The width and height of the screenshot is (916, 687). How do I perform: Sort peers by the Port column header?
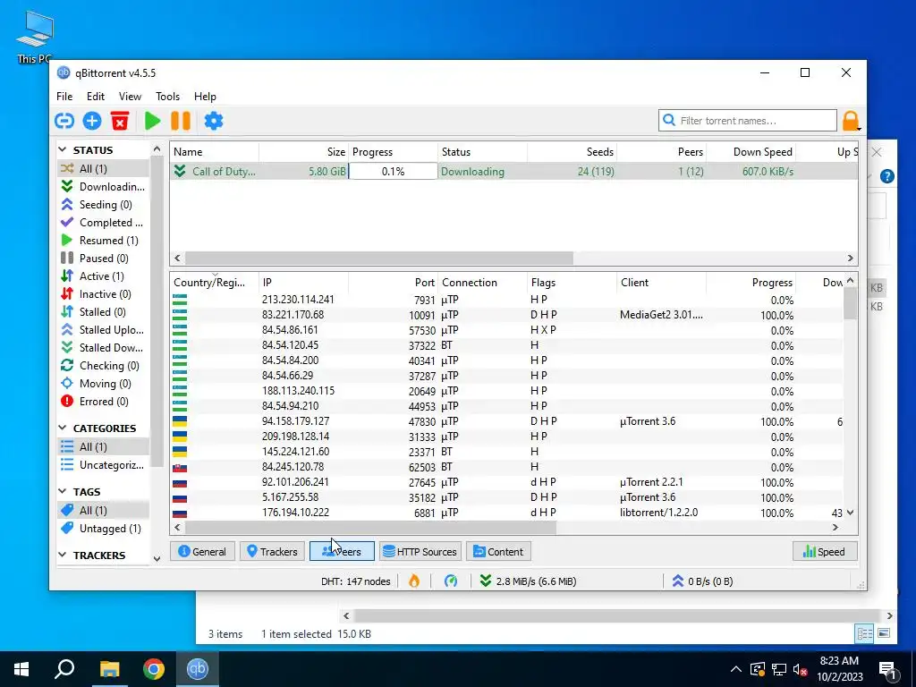pyautogui.click(x=394, y=283)
